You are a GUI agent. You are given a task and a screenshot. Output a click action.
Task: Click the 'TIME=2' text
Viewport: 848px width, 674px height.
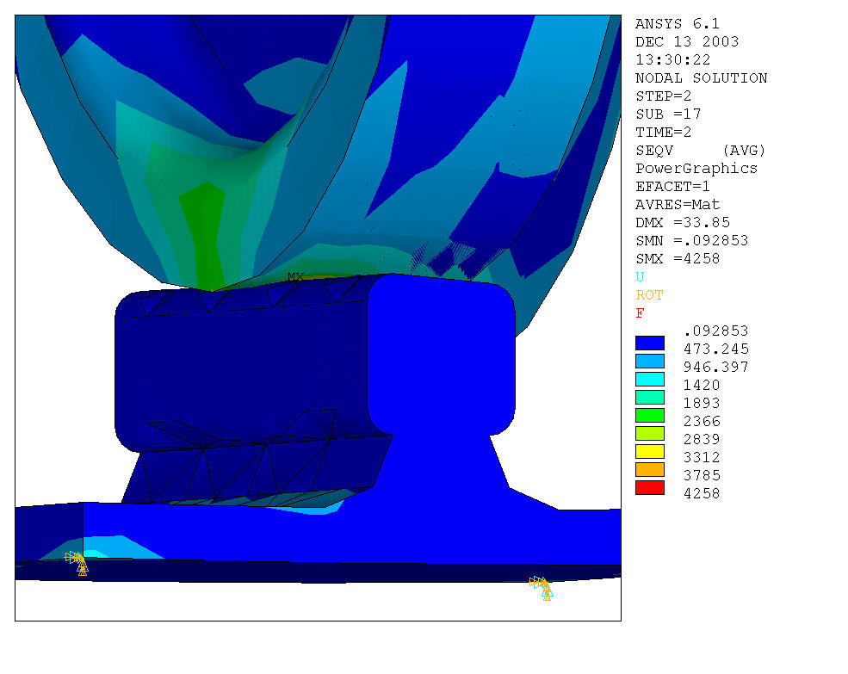pyautogui.click(x=663, y=132)
